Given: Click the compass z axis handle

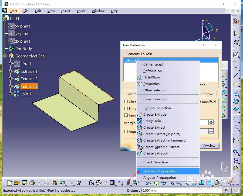Looking at the screenshot, I should tap(203, 20).
